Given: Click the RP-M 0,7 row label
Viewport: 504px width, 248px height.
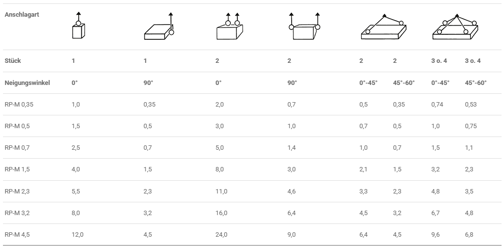Looking at the screenshot, I should (x=17, y=147).
